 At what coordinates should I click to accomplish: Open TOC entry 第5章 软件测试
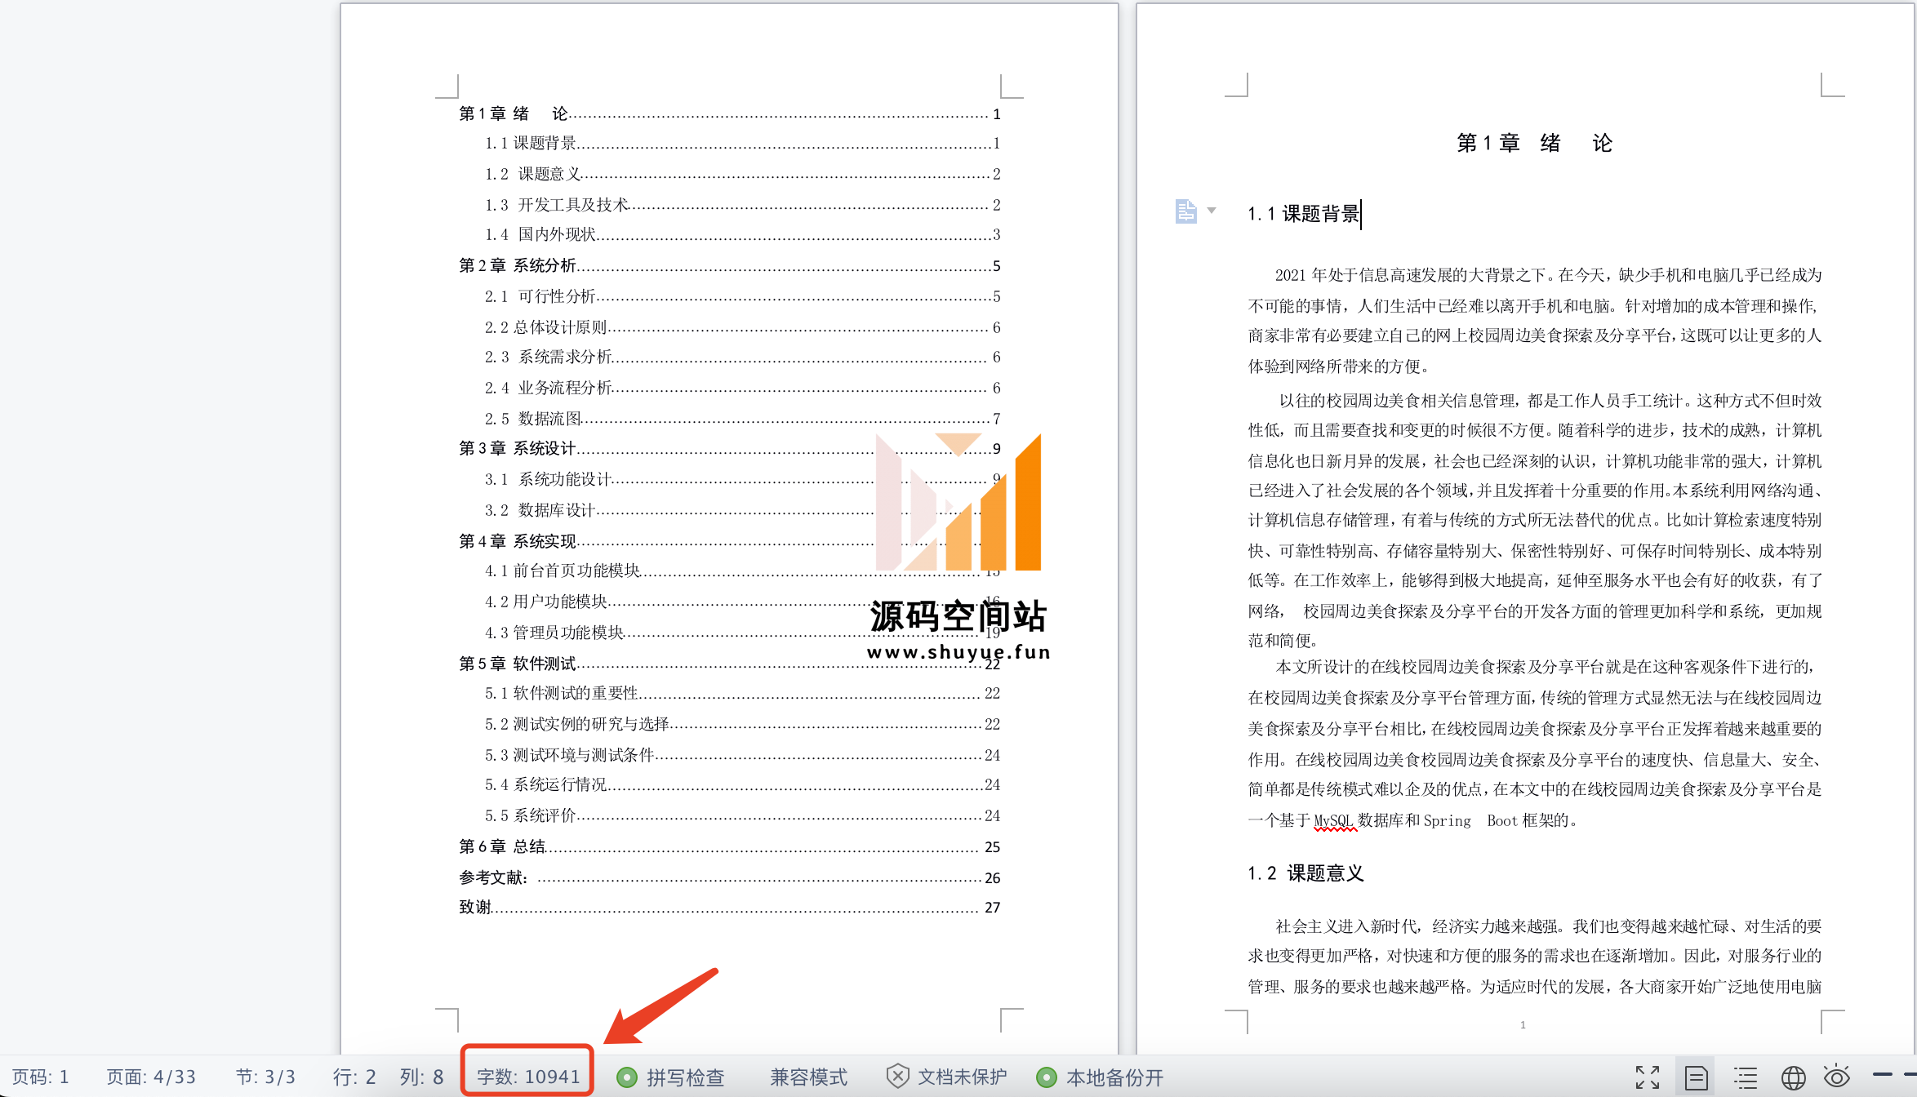729,663
